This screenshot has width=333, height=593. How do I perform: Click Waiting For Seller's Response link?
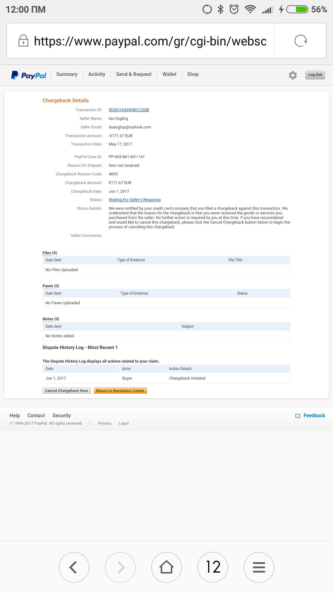pos(135,200)
